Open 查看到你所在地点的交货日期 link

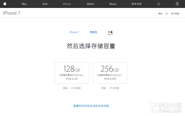[91, 106]
